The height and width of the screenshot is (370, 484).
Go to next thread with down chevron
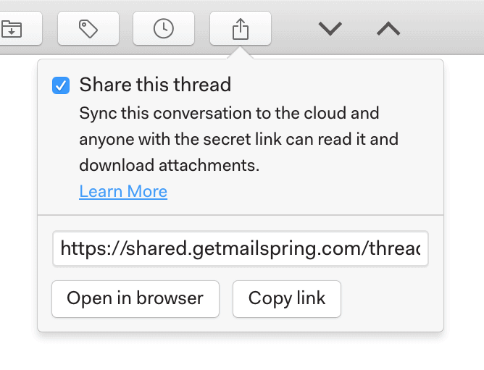(330, 29)
